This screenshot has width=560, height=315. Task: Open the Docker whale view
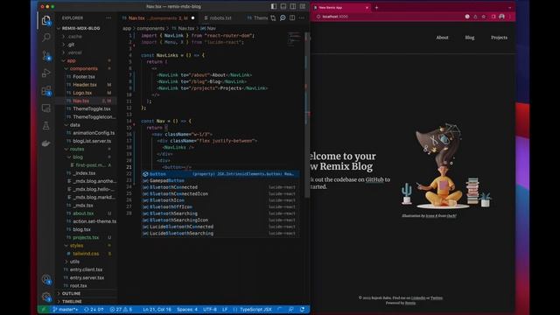tap(46, 143)
